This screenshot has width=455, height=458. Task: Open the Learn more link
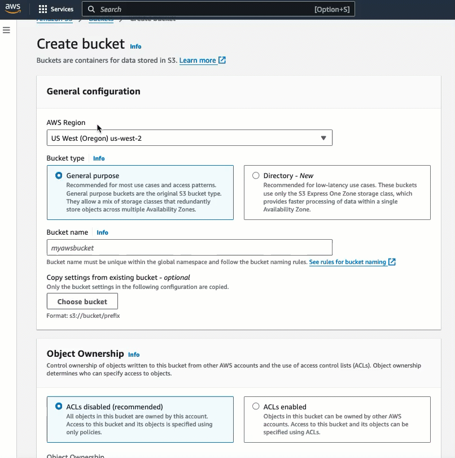click(198, 61)
